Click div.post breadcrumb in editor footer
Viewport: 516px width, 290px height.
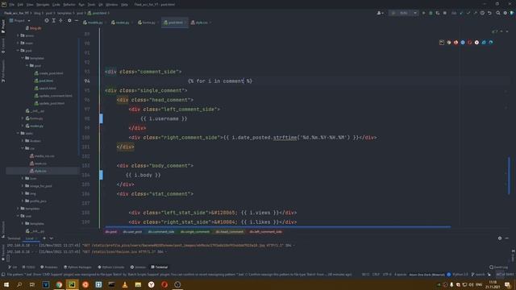(111, 232)
